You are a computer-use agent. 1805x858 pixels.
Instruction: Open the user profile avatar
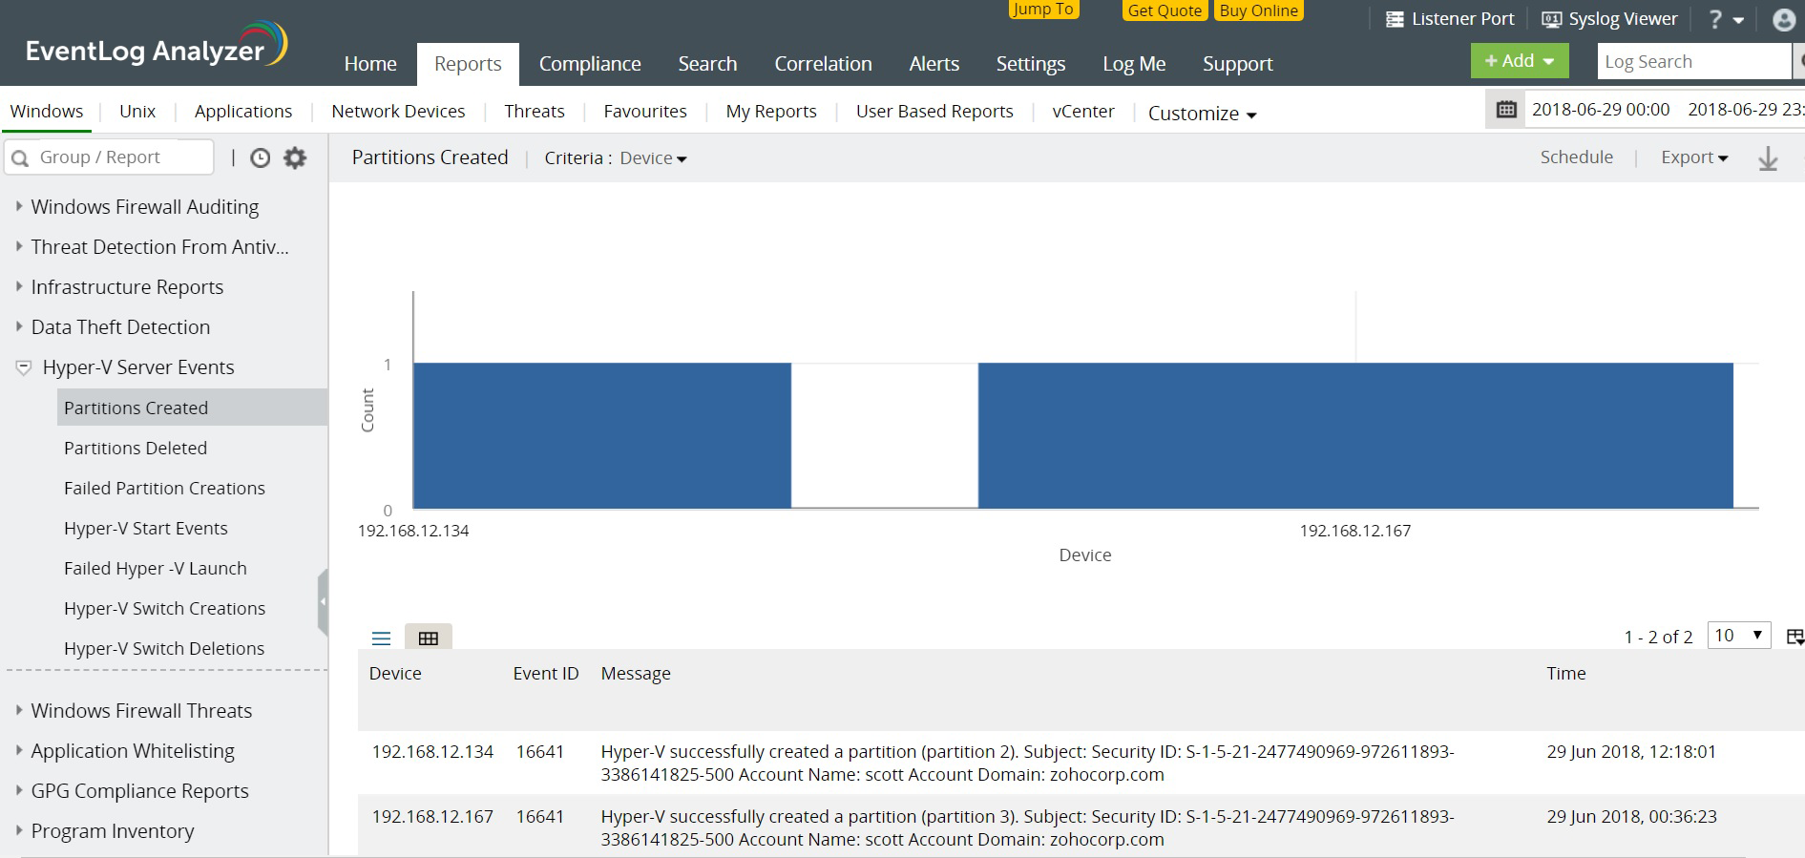(1784, 20)
